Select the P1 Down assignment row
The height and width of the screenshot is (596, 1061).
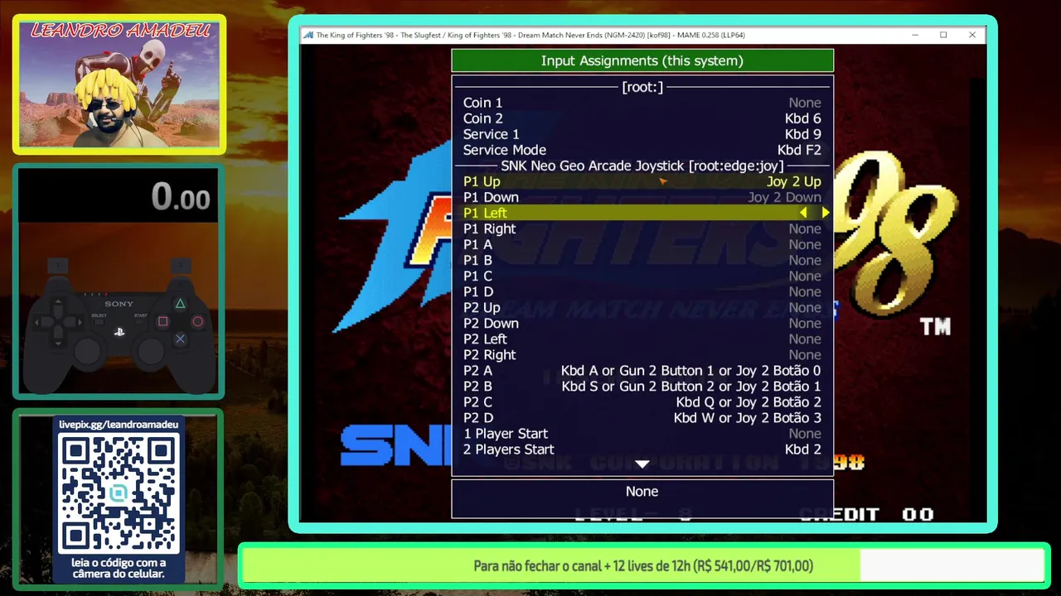click(x=642, y=197)
